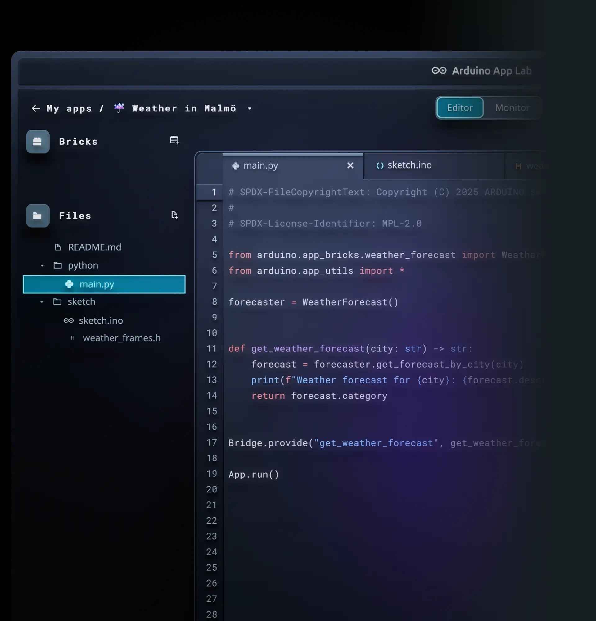Open the Weather in Malmö project dropdown
The image size is (596, 621).
pos(250,109)
